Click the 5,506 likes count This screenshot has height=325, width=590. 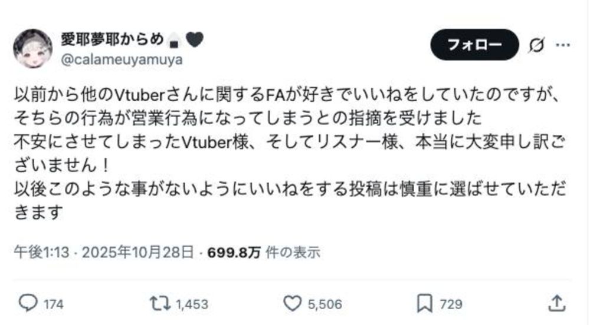click(x=325, y=304)
